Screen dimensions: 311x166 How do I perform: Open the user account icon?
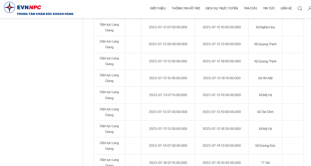[309, 8]
